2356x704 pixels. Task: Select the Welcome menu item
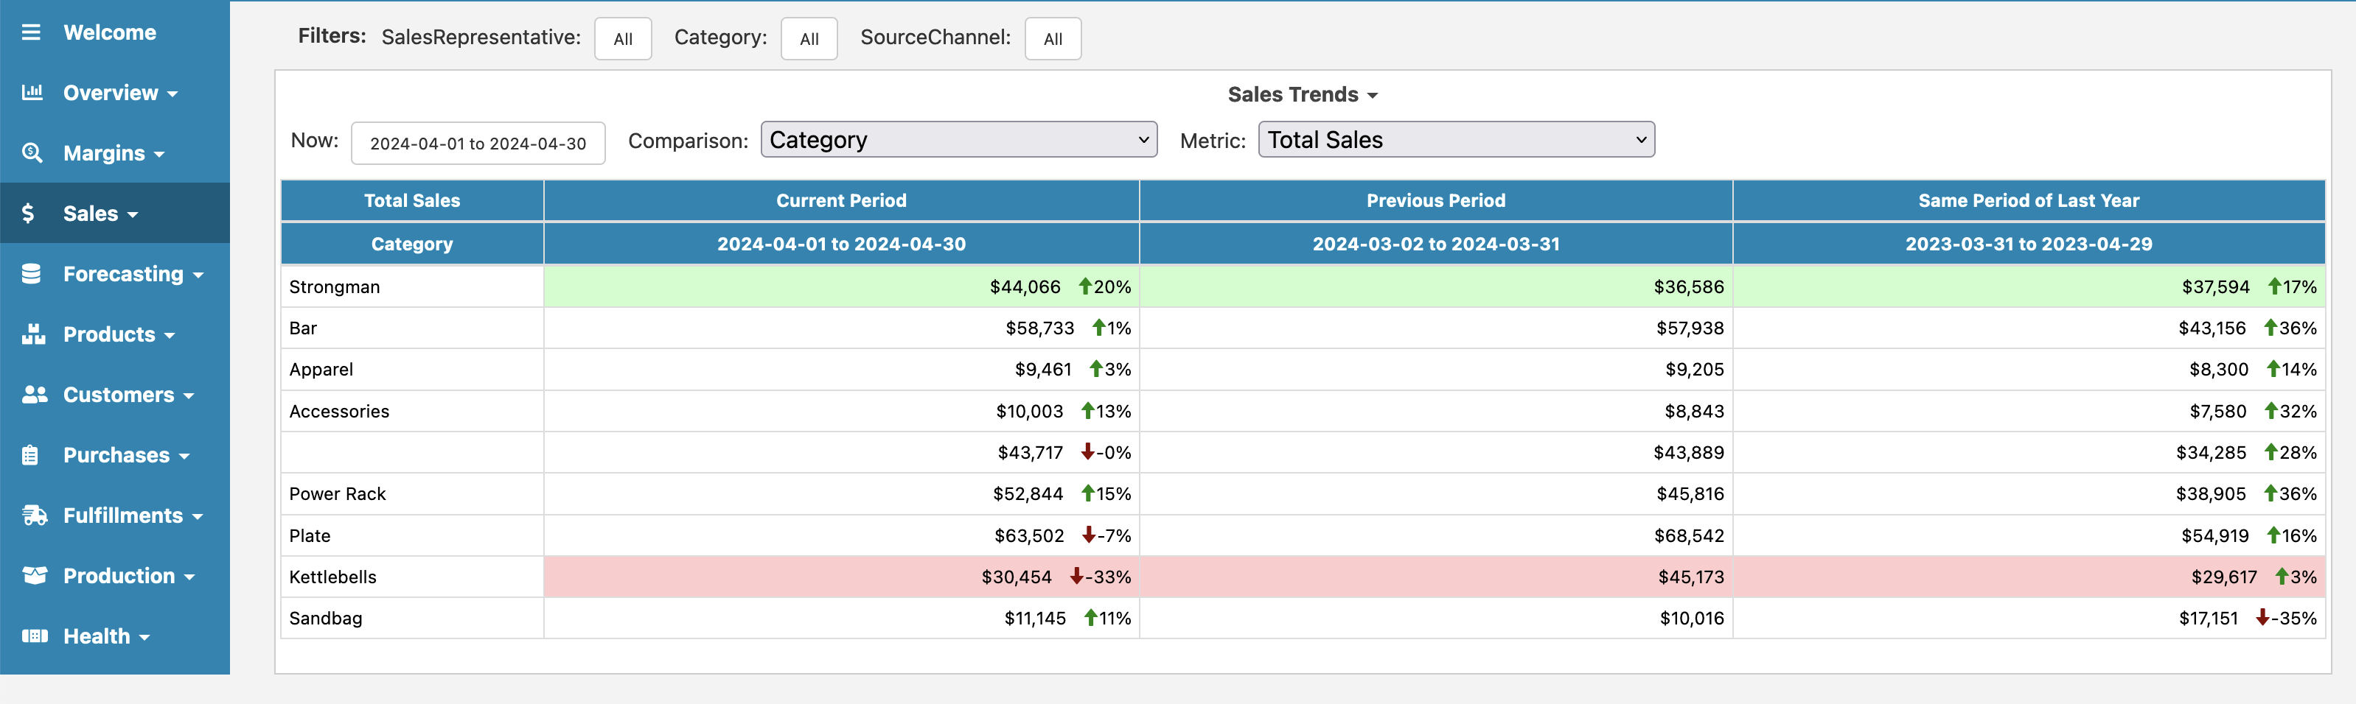pyautogui.click(x=110, y=33)
